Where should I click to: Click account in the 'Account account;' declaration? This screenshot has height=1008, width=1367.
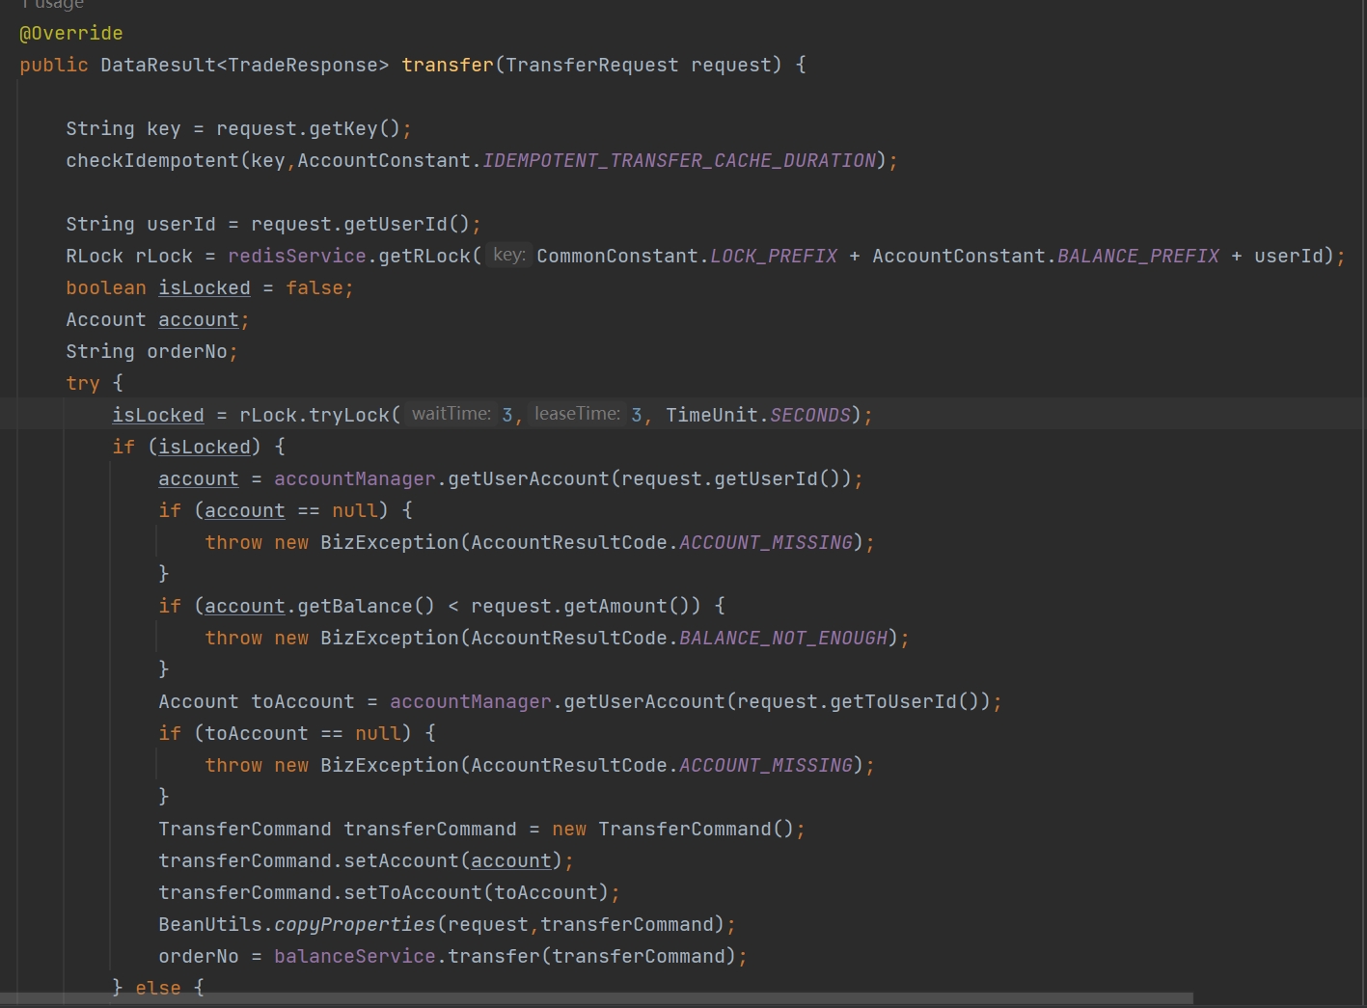point(199,320)
